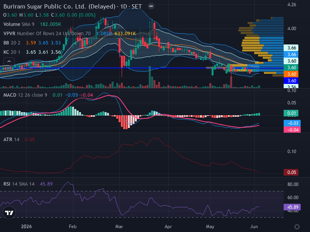The image size is (310, 232).
Task: Click the 2026 label on time axis
Action: (26, 227)
